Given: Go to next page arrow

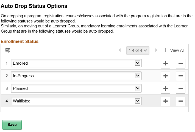Looking at the screenshot, I should (x=156, y=50).
